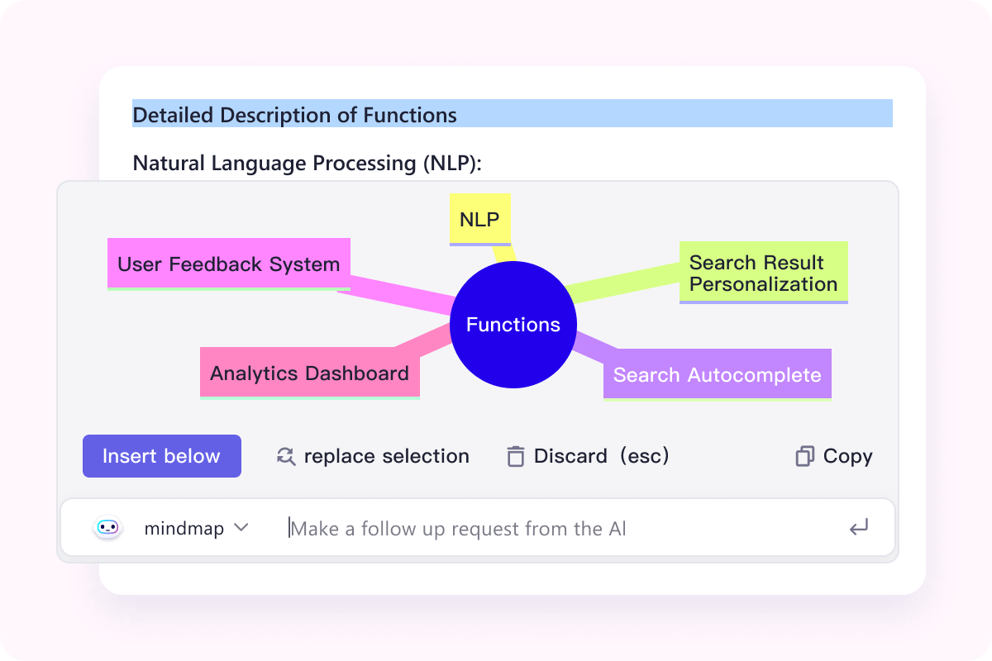Click the Natural Language Processing (NLP) heading

tap(307, 163)
